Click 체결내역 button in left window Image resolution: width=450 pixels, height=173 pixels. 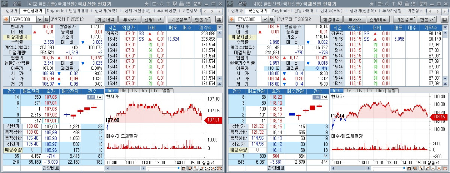click(x=106, y=19)
